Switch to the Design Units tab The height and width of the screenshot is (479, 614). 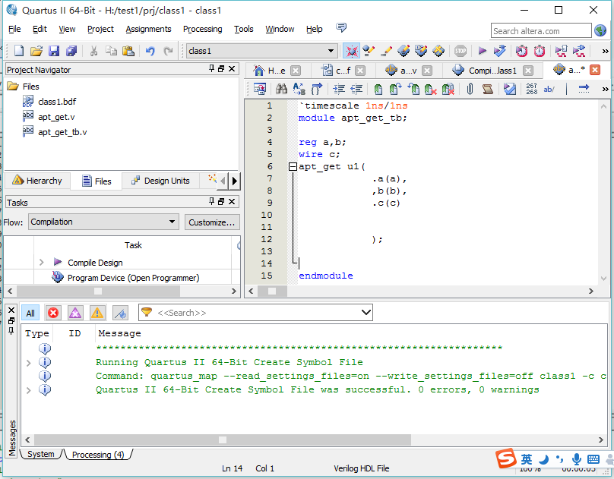point(161,181)
